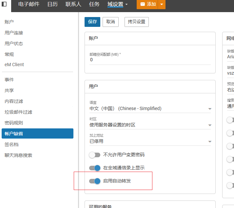
Task: Click the envelope icon on 添加 button
Action: (x=143, y=4)
